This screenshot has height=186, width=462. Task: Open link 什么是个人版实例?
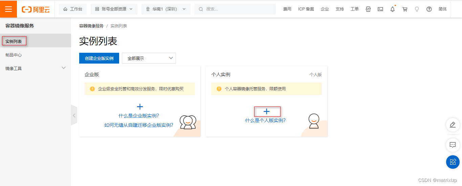265,120
